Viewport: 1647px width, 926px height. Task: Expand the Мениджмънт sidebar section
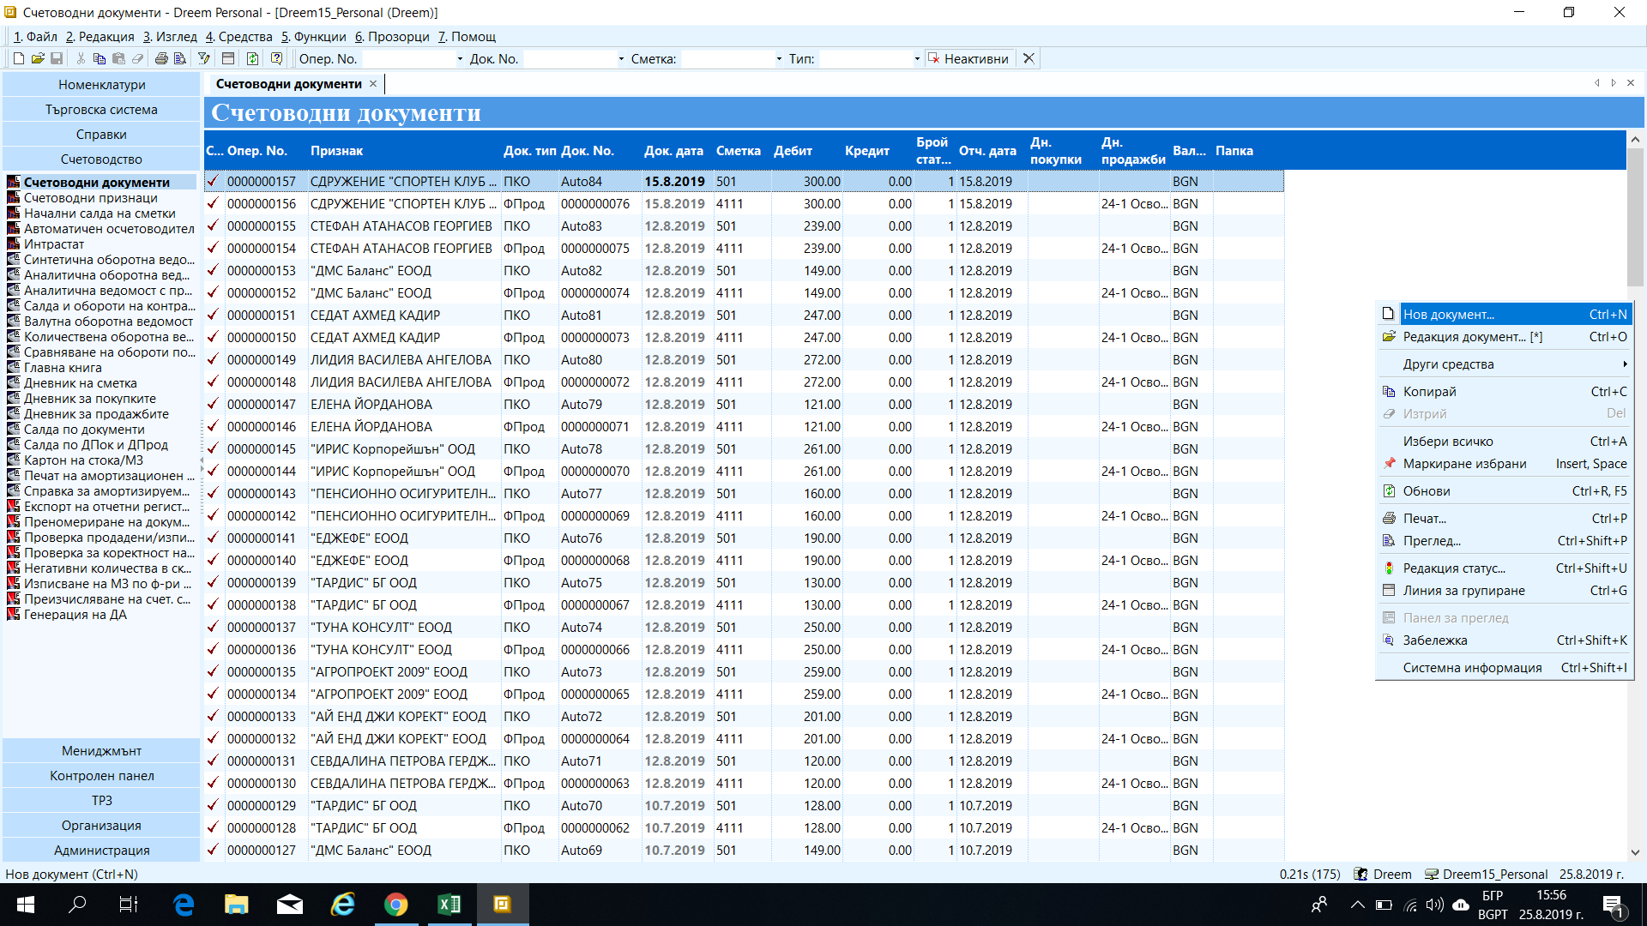click(x=101, y=750)
